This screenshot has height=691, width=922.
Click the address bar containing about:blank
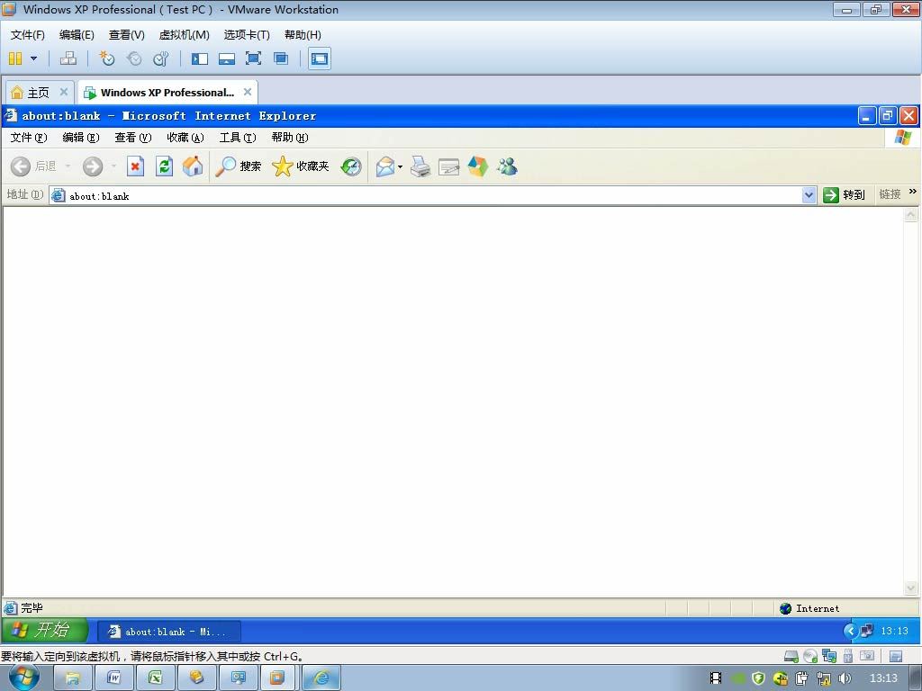426,195
